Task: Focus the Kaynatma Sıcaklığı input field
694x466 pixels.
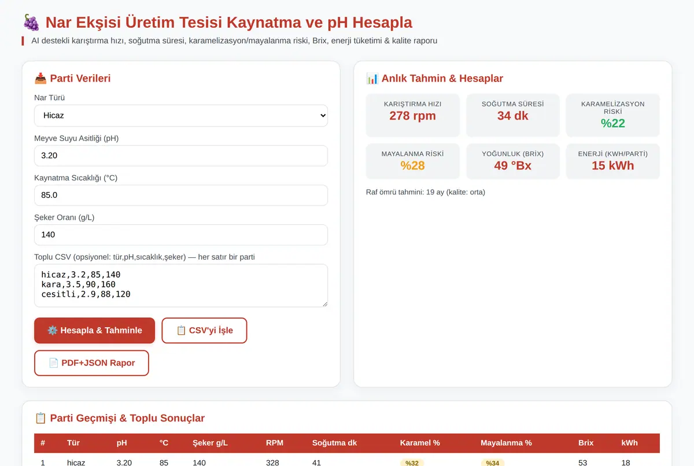Action: click(x=181, y=195)
